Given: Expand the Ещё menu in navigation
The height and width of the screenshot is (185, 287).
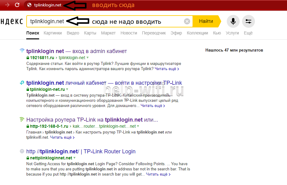Looking at the screenshot, I should pos(248,33).
